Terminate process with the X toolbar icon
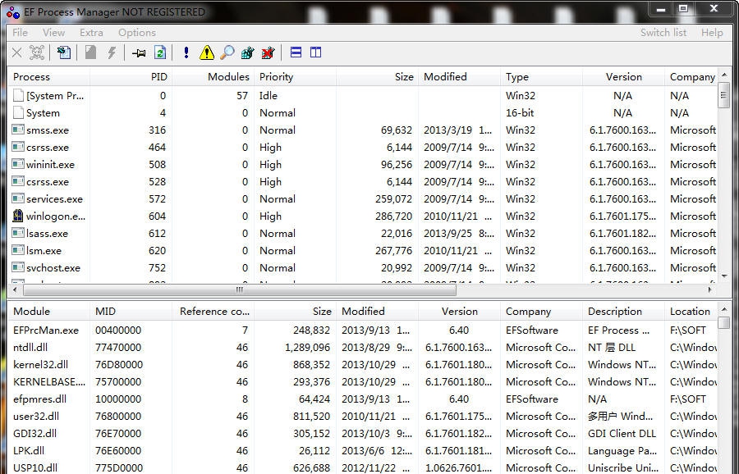The width and height of the screenshot is (739, 474). (16, 52)
